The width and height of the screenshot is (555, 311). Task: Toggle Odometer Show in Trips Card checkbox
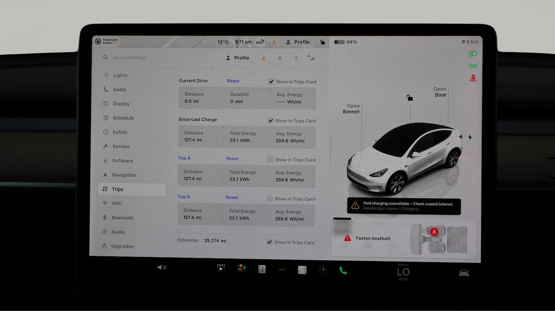(269, 242)
